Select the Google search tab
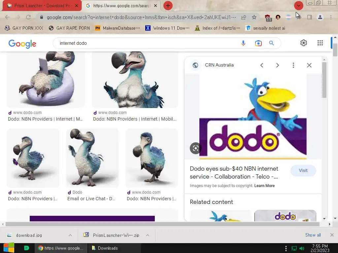This screenshot has width=338, height=253. (121, 6)
